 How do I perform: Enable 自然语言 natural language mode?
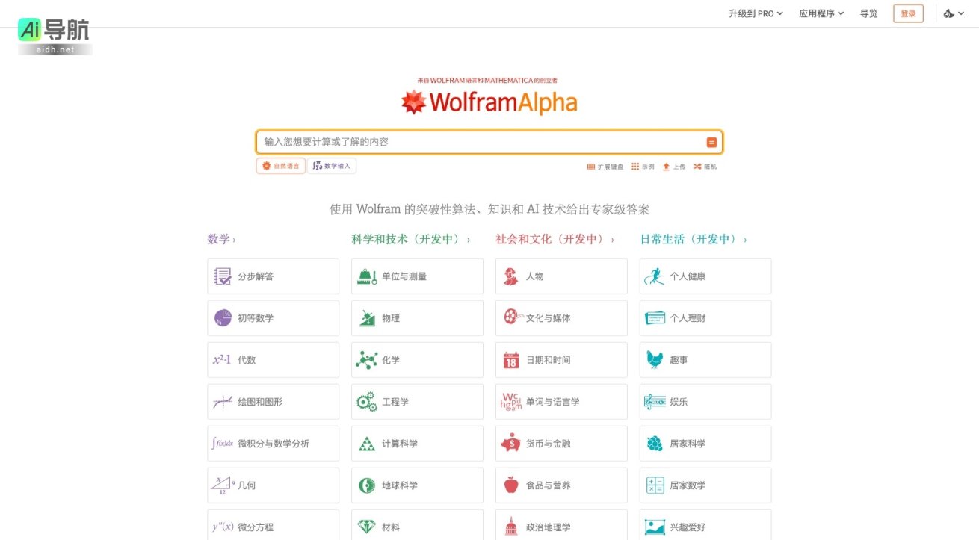[280, 166]
